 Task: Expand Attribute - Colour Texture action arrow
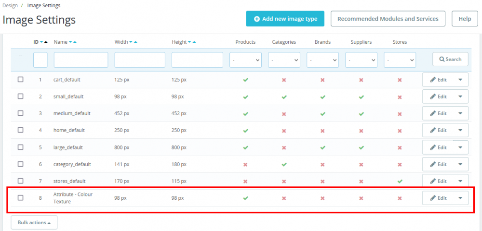point(460,198)
